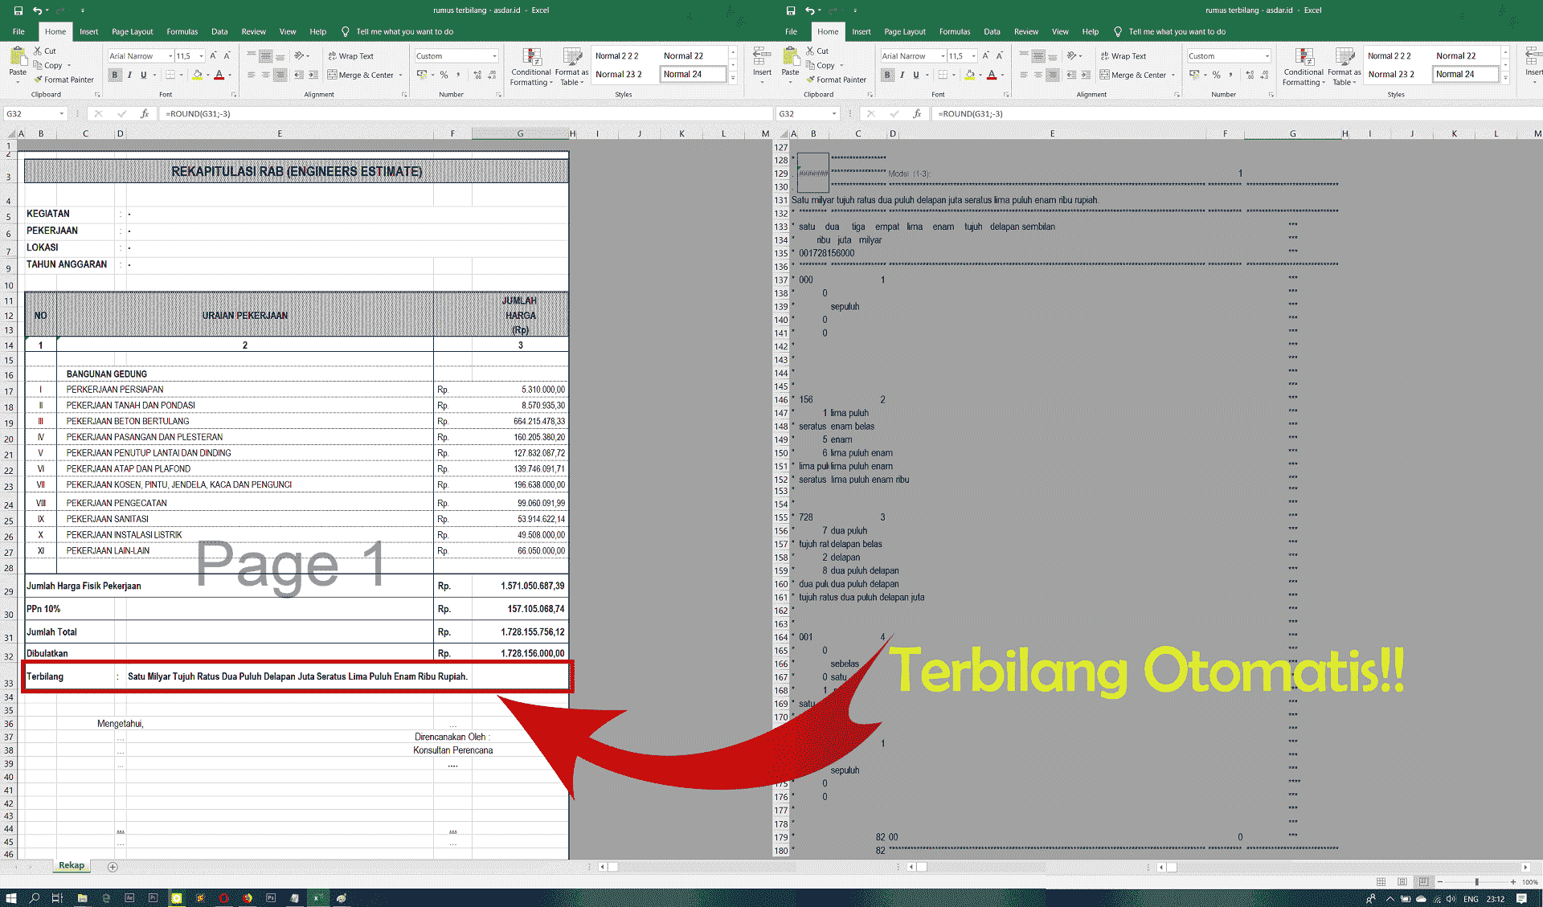Open Windows Start menu
1543x907 pixels.
pos(11,898)
